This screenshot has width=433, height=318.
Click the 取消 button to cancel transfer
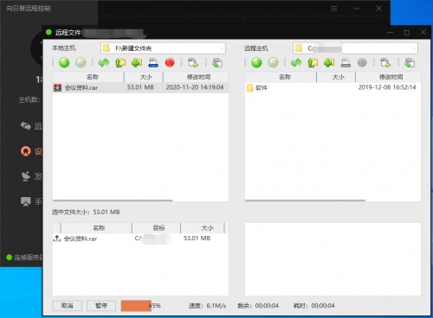coord(68,306)
